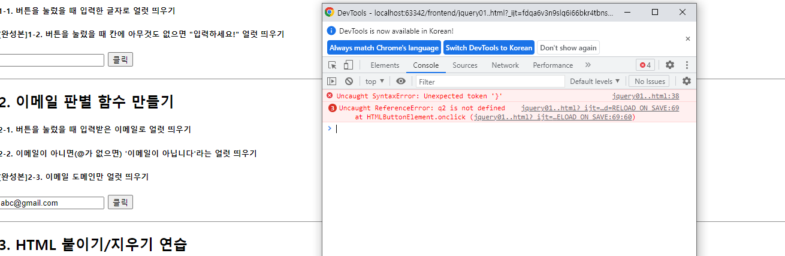Click the DevTools is now available in Korean text
Screen dimensions: 785x256
[x=396, y=31]
